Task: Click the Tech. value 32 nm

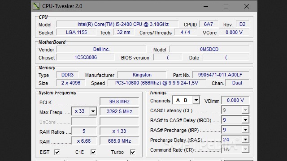Action: 124,32
